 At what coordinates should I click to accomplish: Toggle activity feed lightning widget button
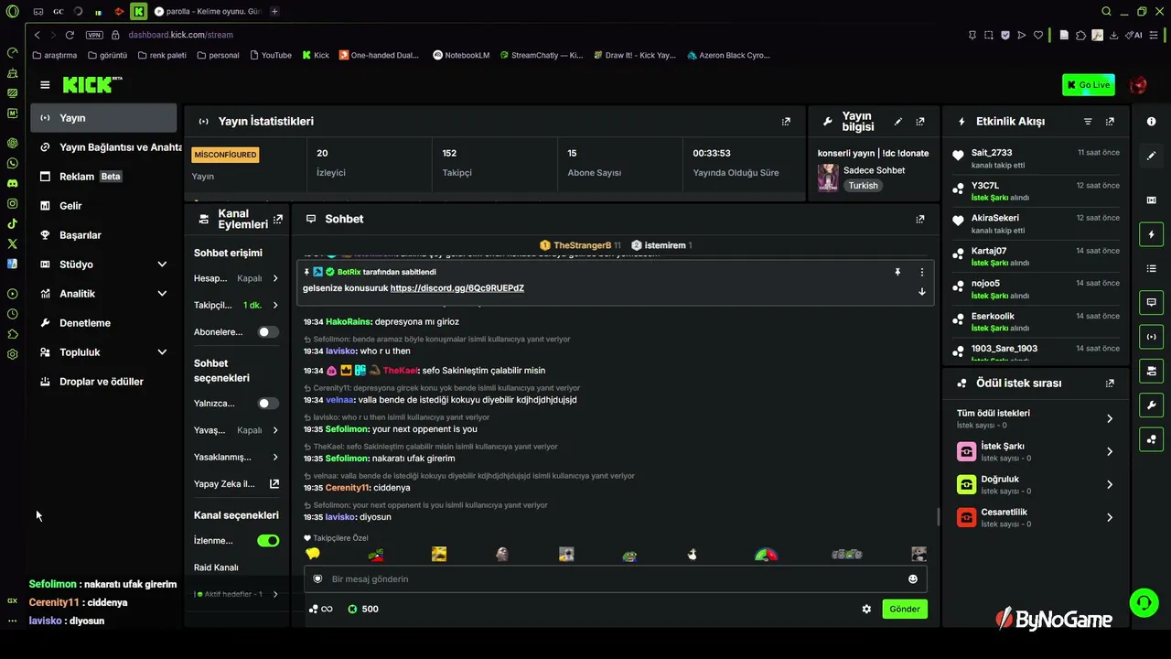coord(1152,235)
